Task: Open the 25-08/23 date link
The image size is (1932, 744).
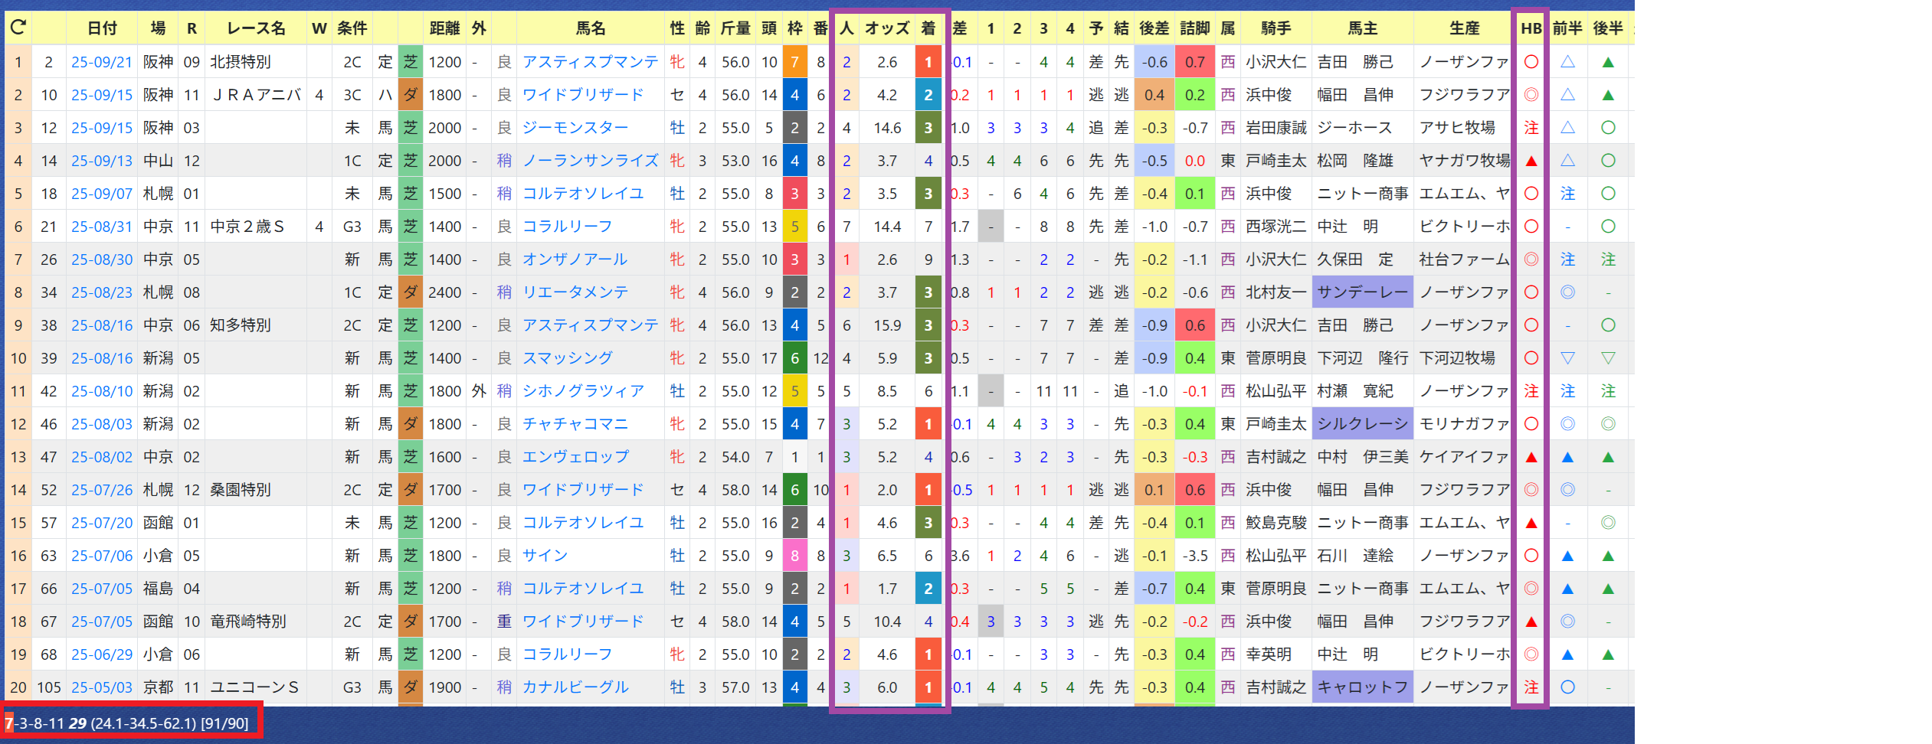Action: point(102,292)
